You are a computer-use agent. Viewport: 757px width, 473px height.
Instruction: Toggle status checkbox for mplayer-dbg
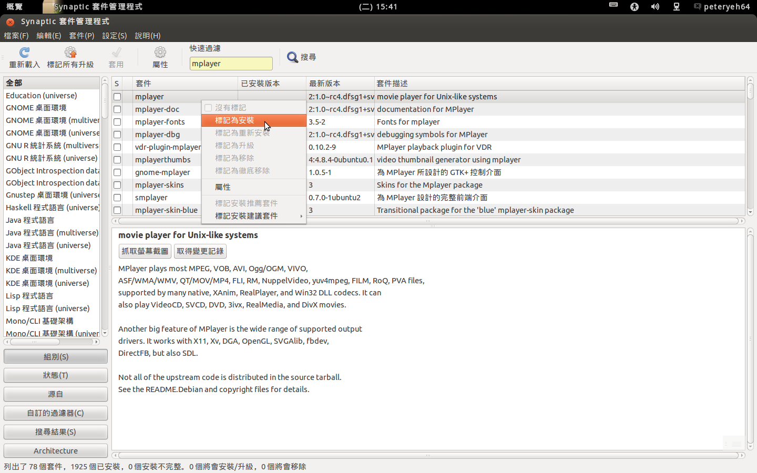[117, 135]
